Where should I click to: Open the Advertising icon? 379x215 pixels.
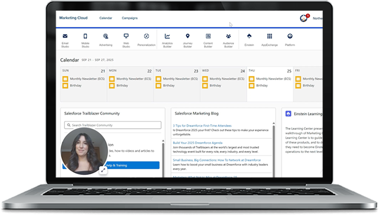click(x=106, y=36)
